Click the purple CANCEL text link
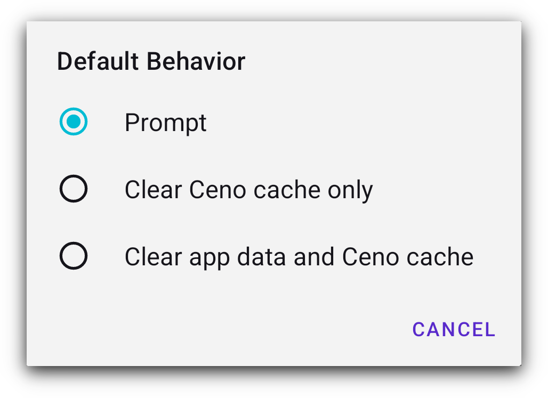548x398 pixels. (x=453, y=329)
